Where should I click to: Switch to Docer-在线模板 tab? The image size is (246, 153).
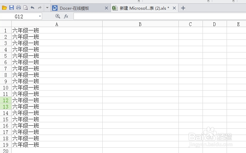(x=81, y=8)
